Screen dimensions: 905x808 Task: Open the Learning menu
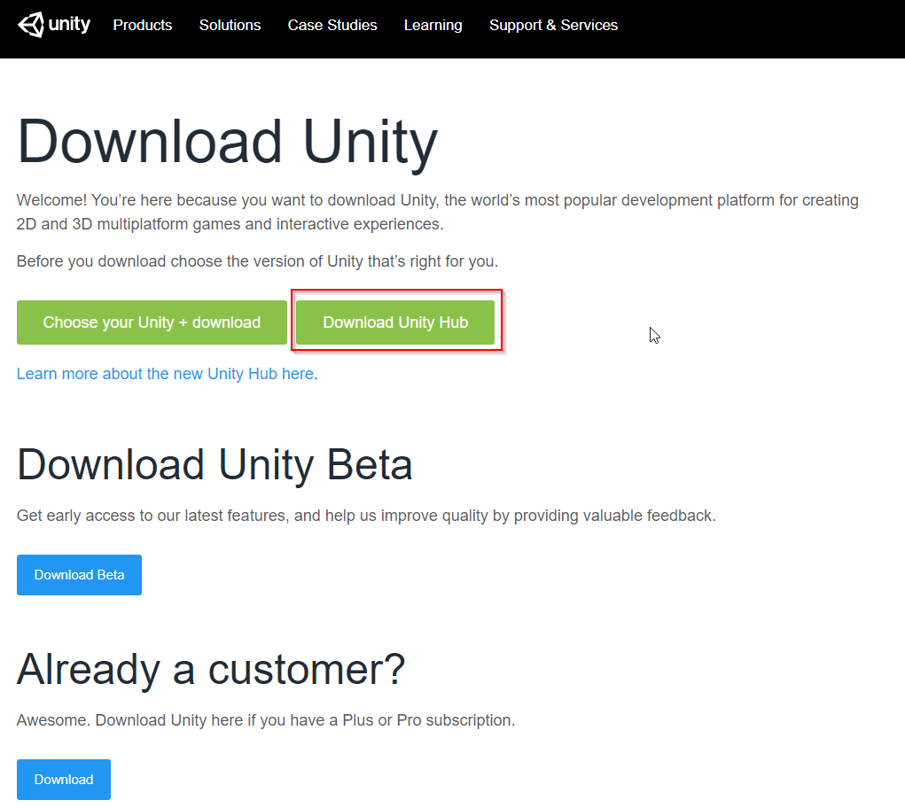click(433, 26)
